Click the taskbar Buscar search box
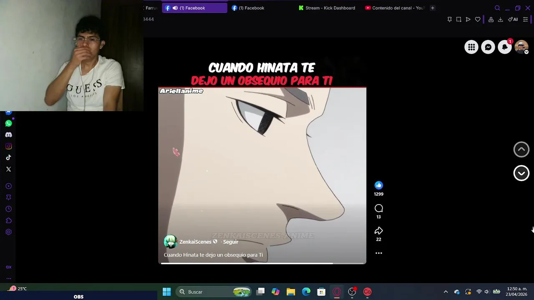The image size is (534, 300). click(214, 292)
